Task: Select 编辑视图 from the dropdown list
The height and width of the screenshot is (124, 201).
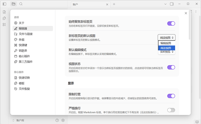Action: [x=166, y=43]
